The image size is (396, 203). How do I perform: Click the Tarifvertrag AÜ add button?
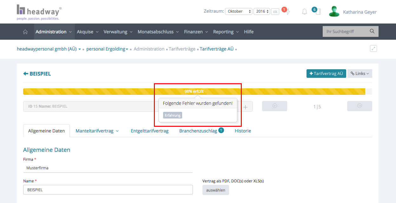(x=326, y=73)
